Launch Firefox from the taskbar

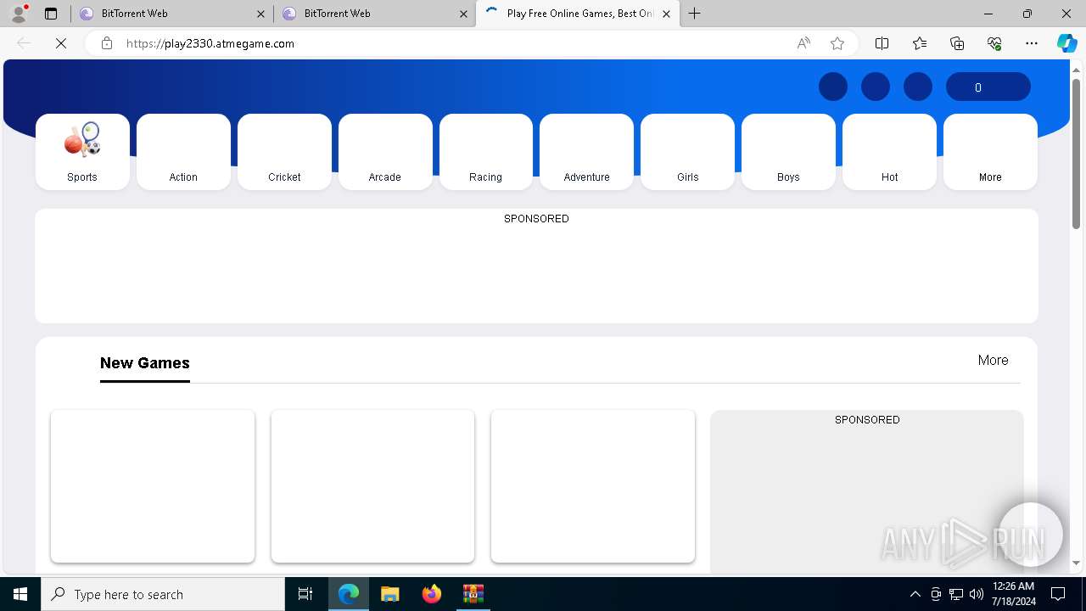point(432,594)
